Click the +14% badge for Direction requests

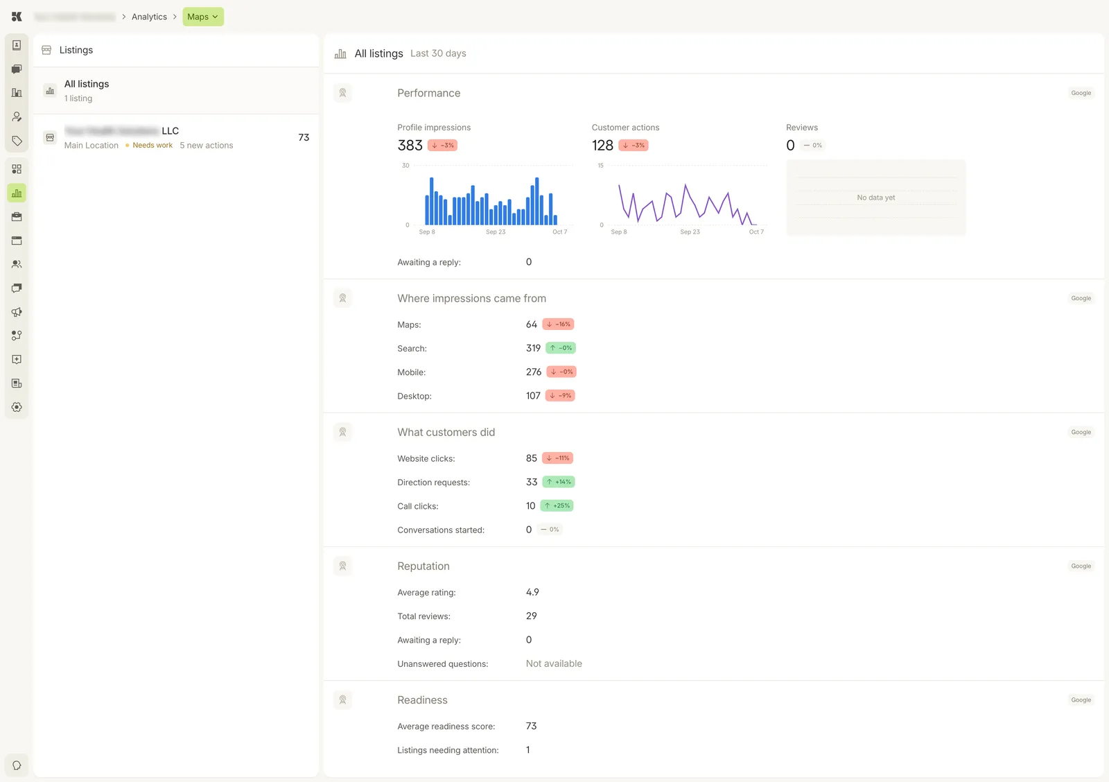[559, 482]
